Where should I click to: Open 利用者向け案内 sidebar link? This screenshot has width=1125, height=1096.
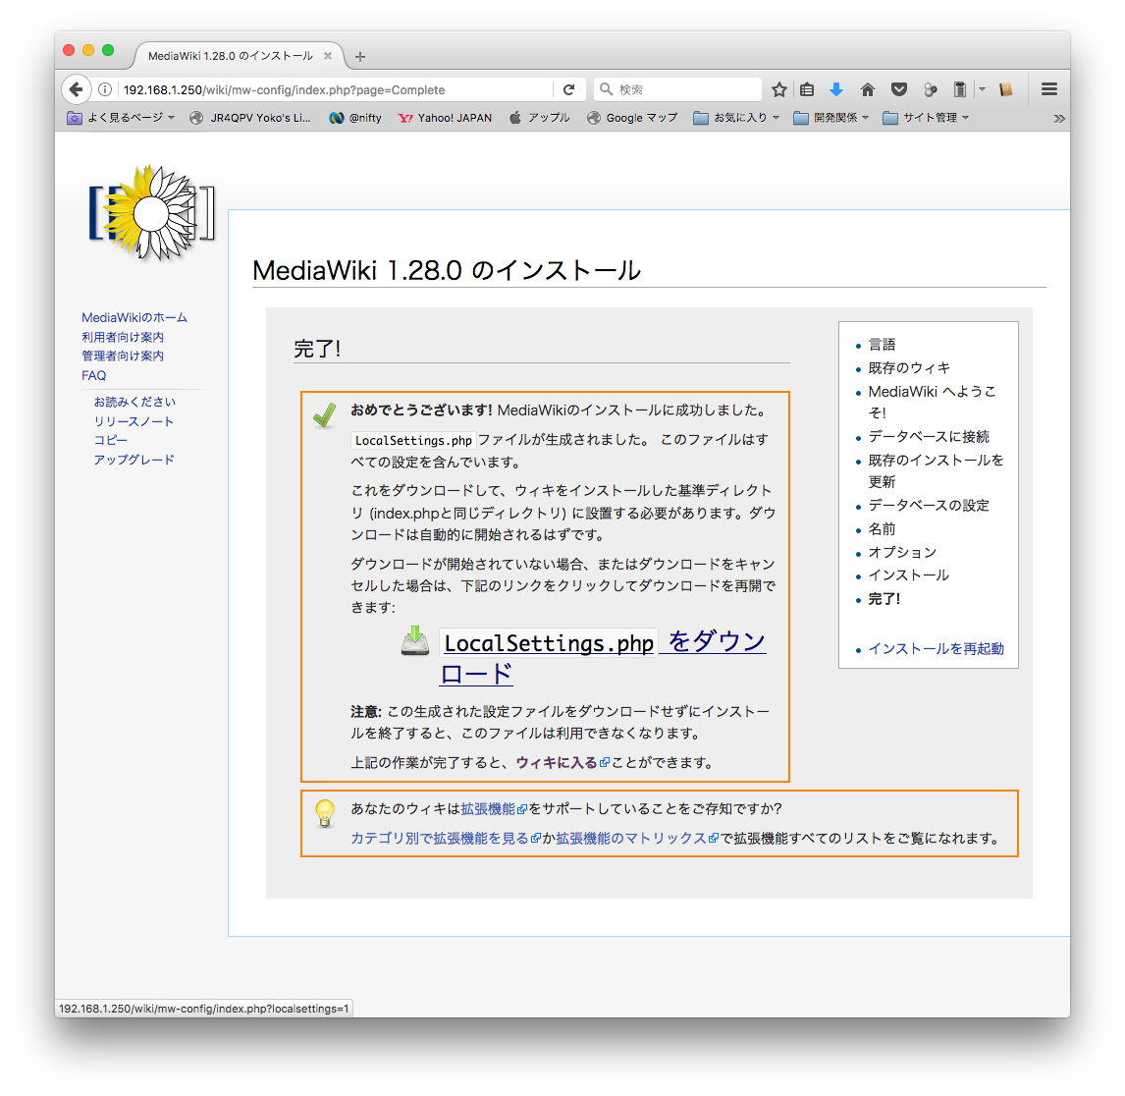[123, 337]
